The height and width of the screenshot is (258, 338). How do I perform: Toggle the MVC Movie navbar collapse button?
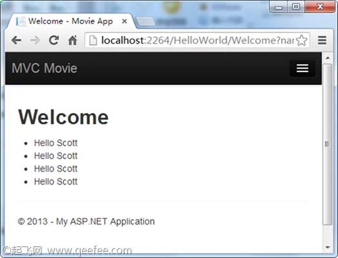click(303, 68)
